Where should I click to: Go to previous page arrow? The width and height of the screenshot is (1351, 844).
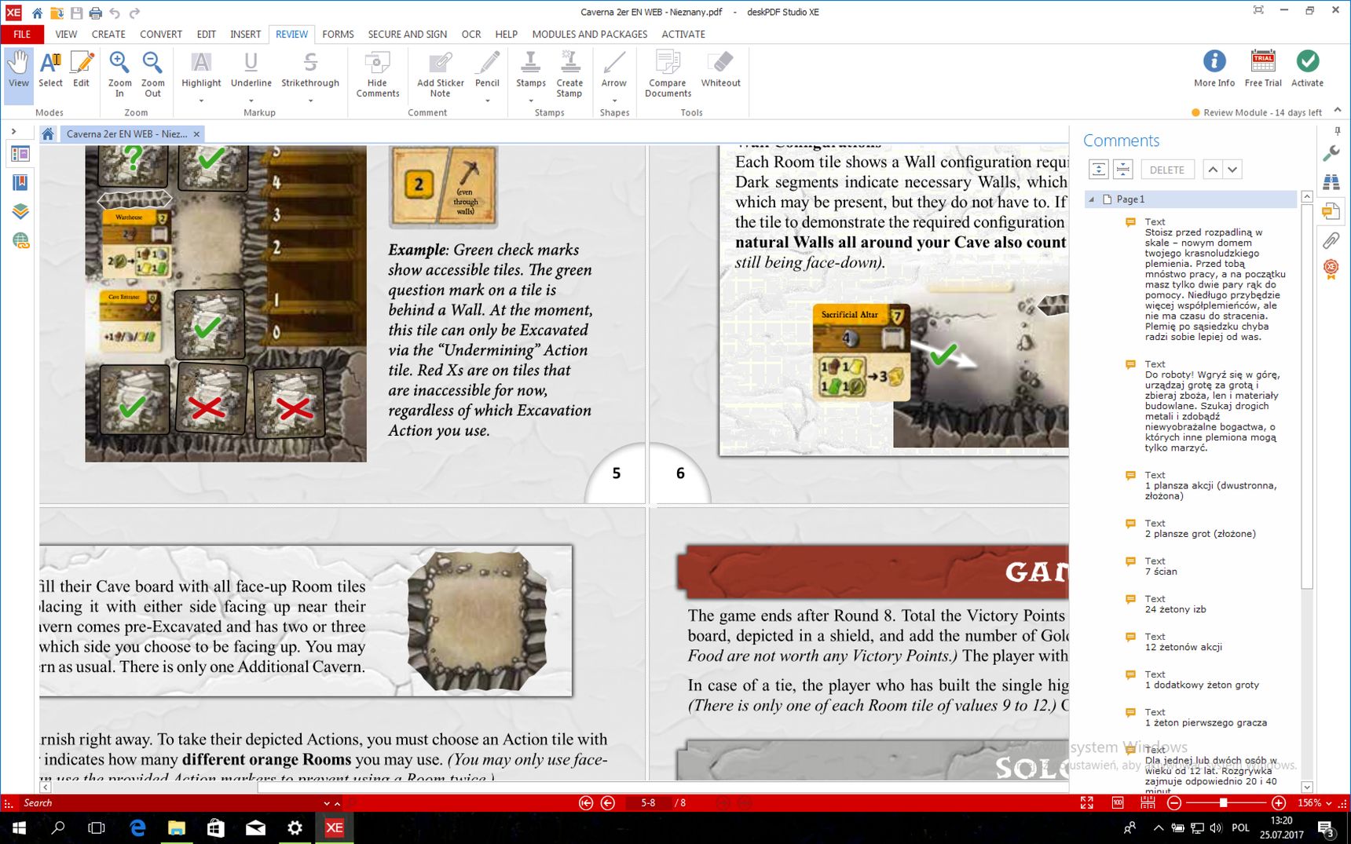[608, 803]
